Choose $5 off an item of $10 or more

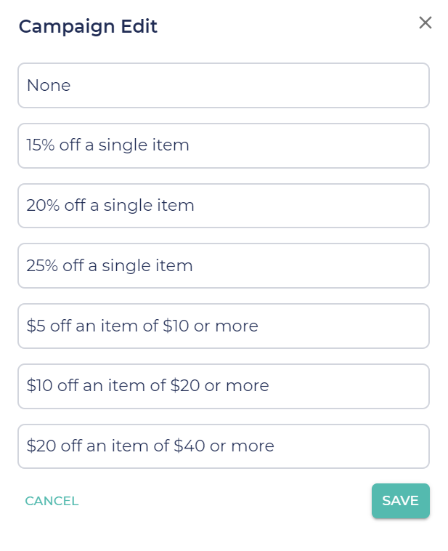pyautogui.click(x=224, y=326)
